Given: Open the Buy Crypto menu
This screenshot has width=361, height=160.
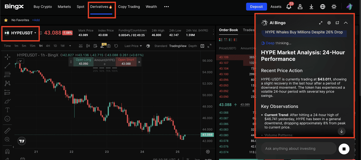Looking at the screenshot, I should point(43,6).
